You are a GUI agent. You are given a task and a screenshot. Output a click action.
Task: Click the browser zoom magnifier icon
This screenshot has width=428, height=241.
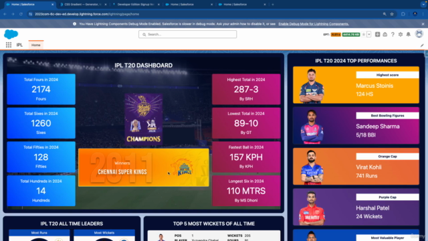coord(385,14)
